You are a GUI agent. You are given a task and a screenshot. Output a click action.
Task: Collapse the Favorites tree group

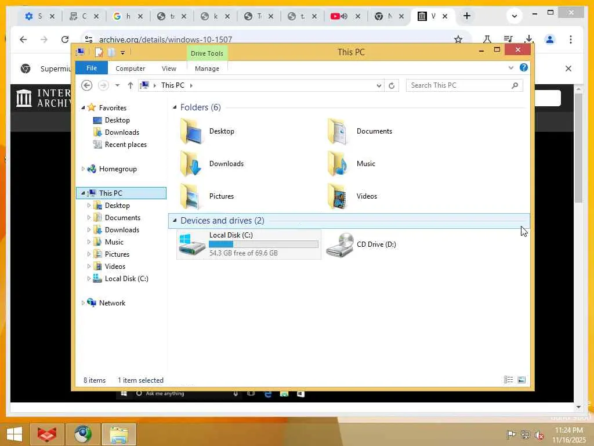click(83, 107)
